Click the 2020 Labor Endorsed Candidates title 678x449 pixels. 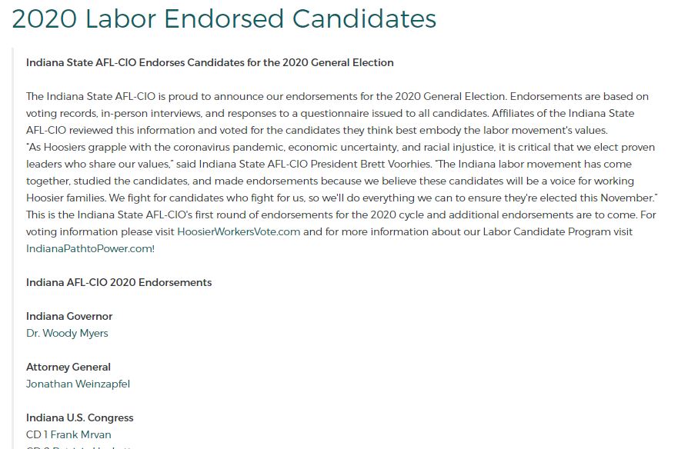click(x=224, y=18)
